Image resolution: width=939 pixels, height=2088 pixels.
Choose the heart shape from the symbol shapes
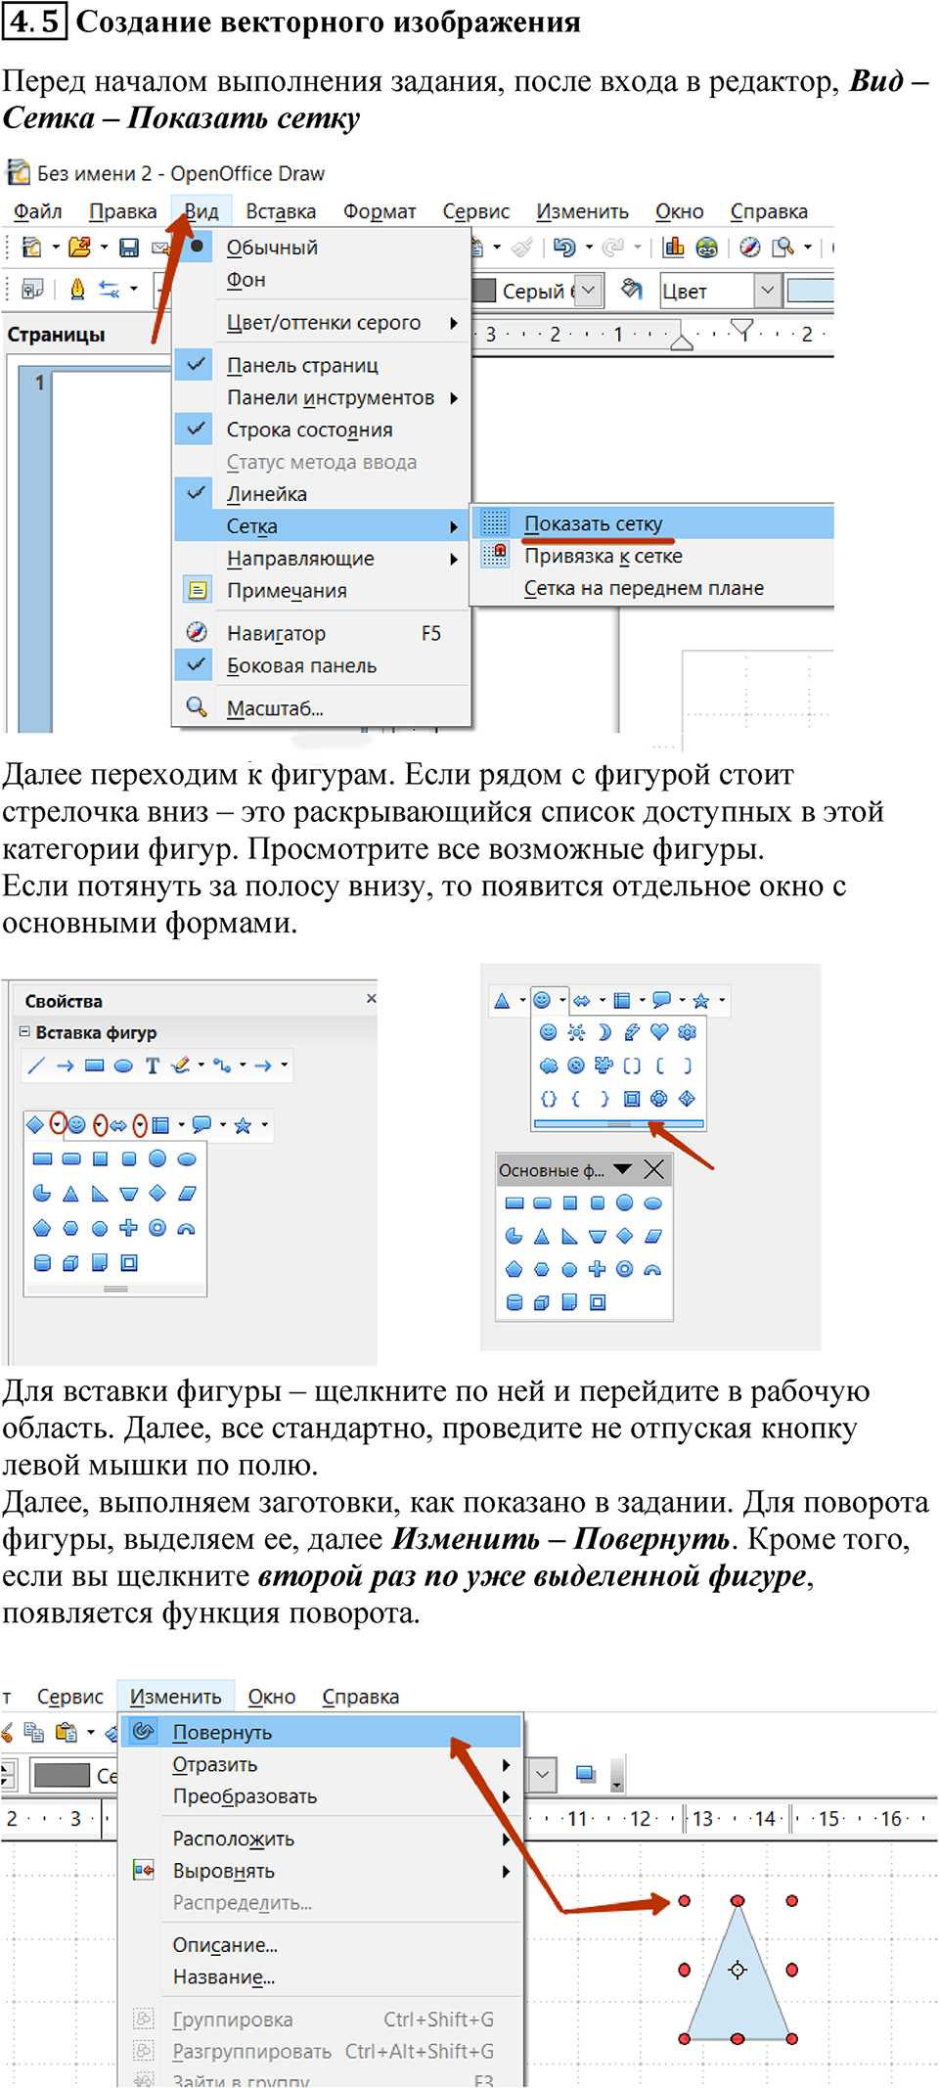659,1032
